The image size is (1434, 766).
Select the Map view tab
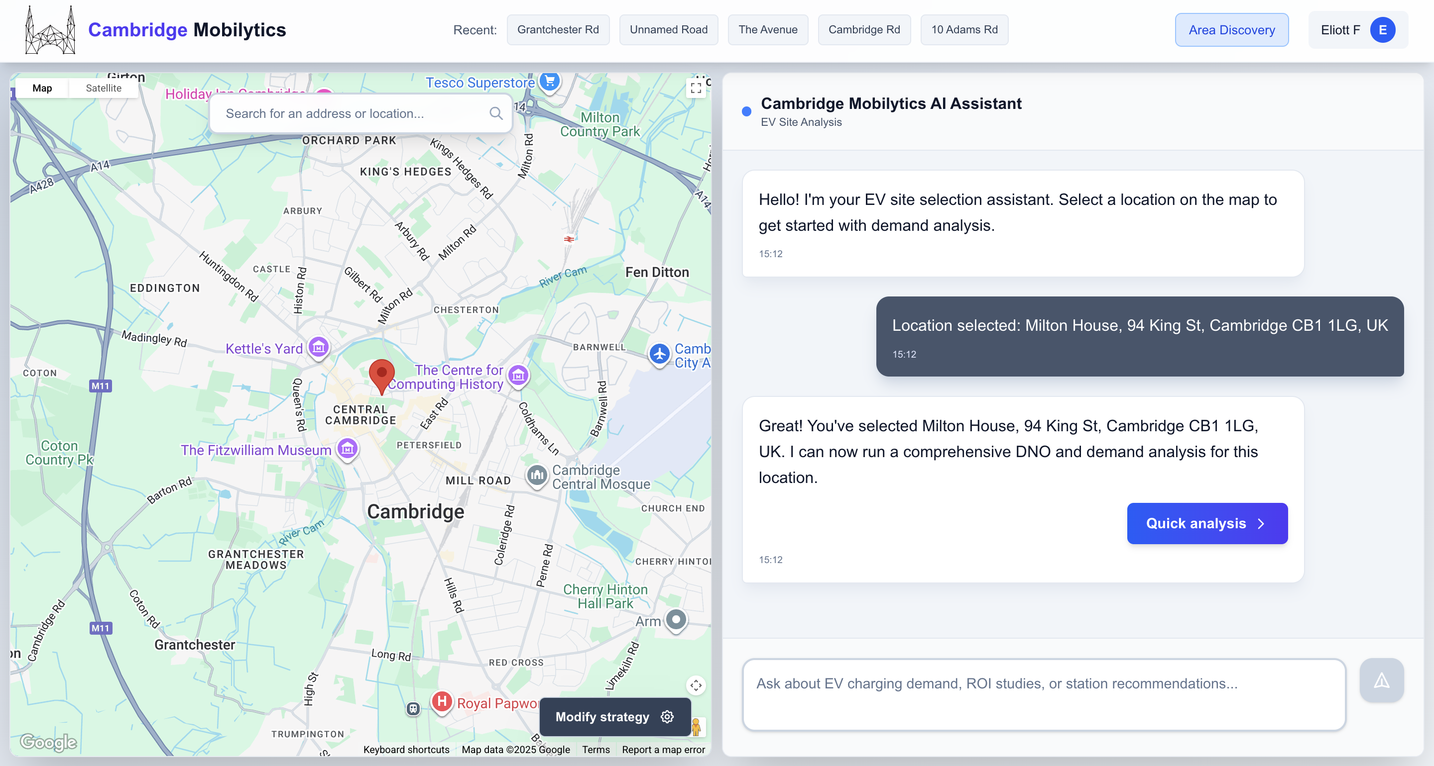(x=42, y=88)
